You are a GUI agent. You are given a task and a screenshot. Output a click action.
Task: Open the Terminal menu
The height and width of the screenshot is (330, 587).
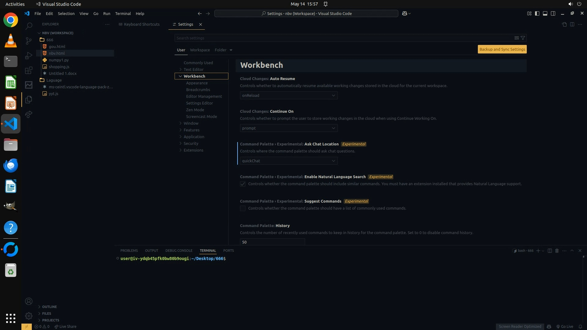tap(123, 13)
